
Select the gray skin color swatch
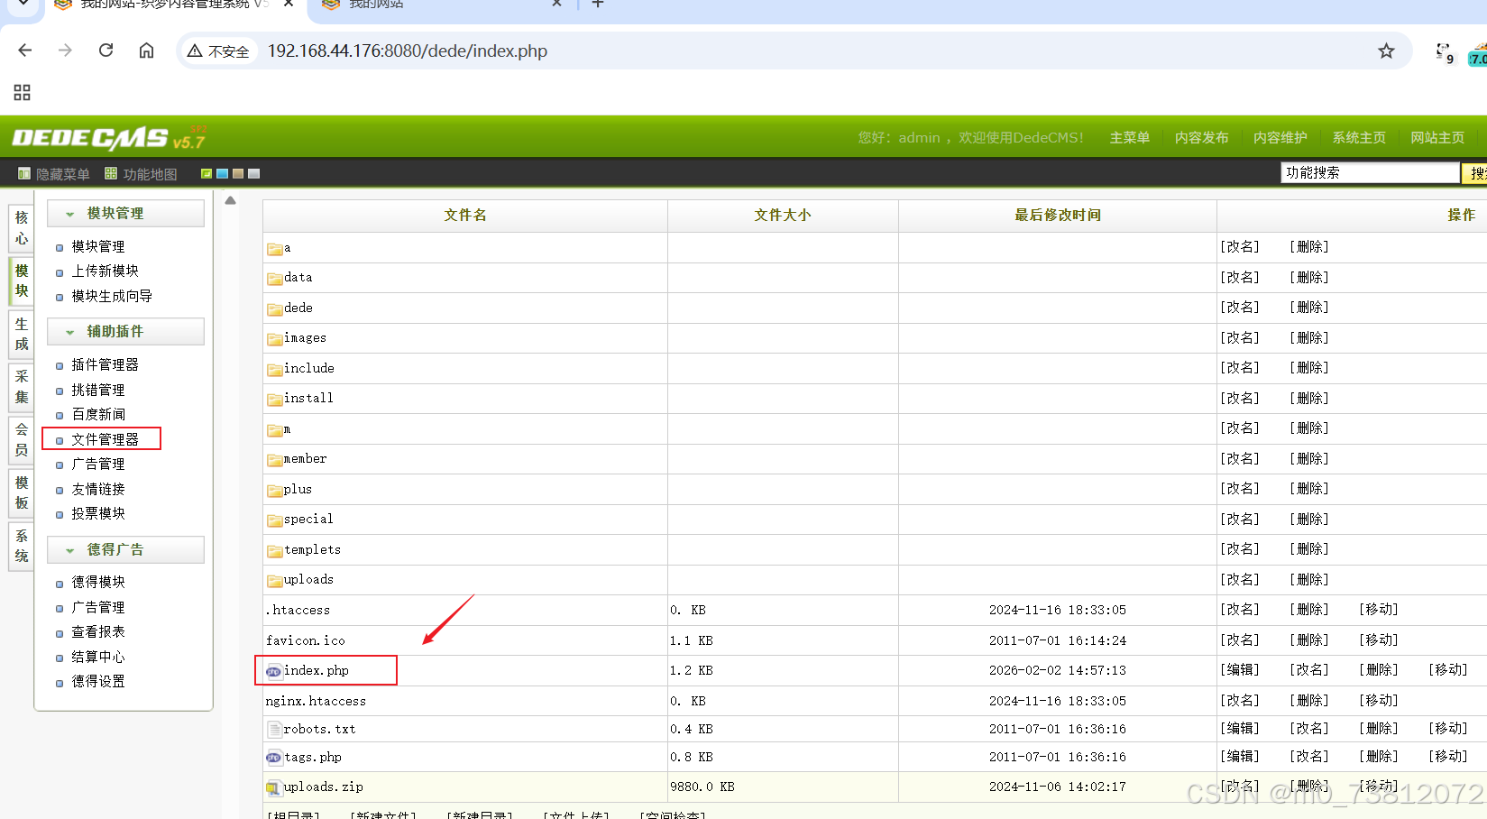(253, 173)
